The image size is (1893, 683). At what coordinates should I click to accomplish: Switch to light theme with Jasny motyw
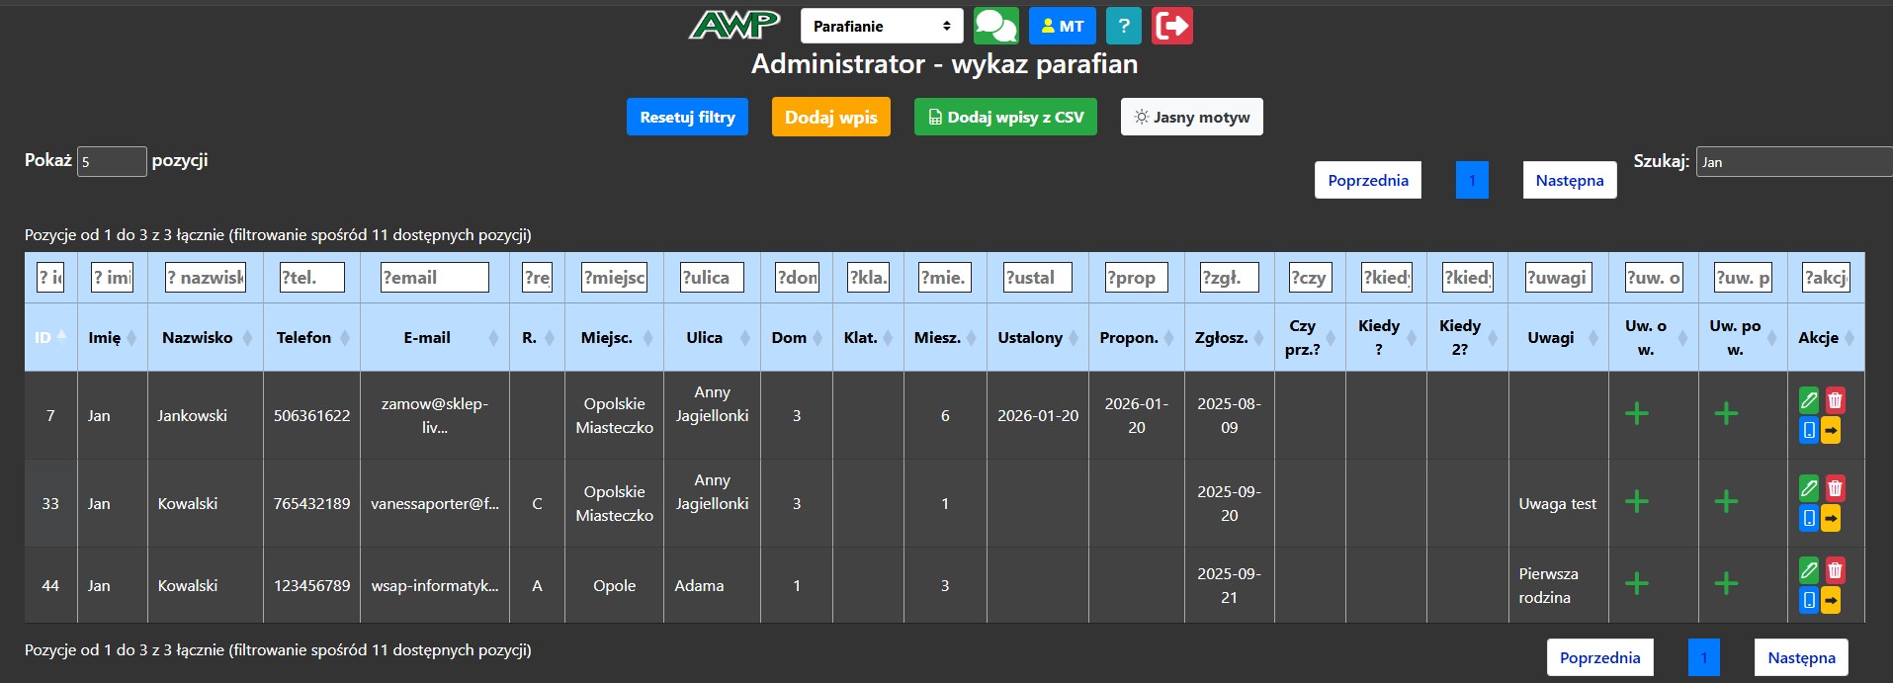[x=1191, y=117]
